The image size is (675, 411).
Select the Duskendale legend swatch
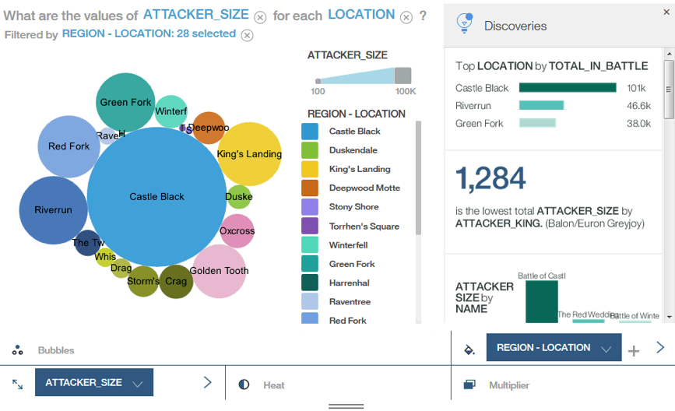310,150
